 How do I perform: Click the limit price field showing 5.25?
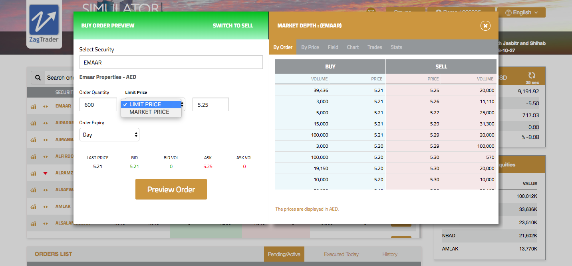(211, 104)
